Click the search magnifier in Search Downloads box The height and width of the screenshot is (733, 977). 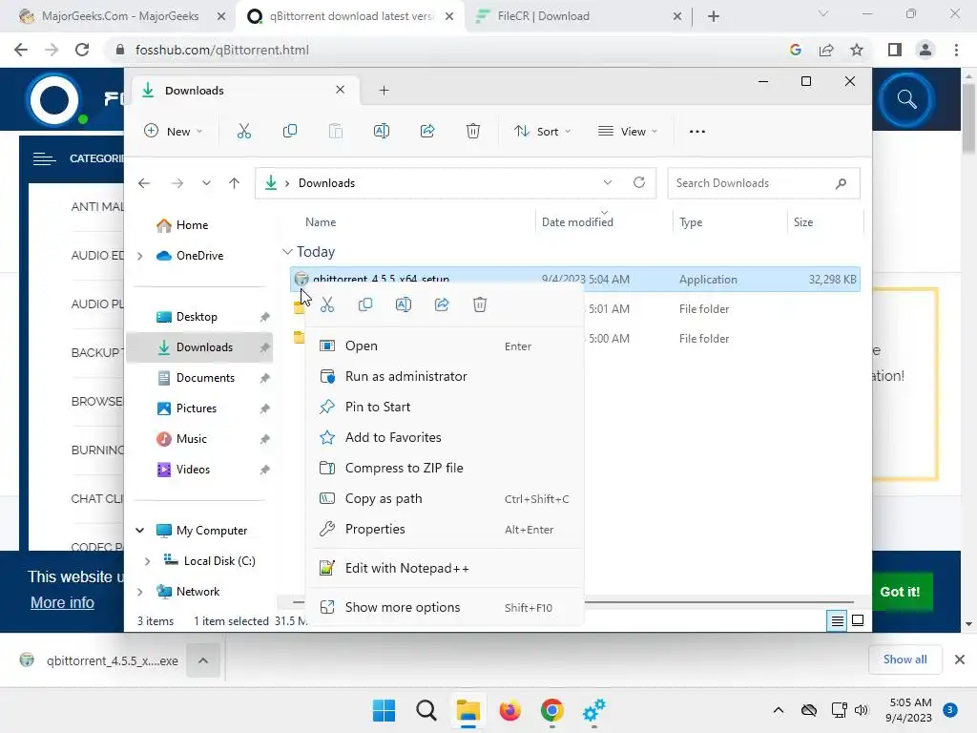[x=841, y=183]
